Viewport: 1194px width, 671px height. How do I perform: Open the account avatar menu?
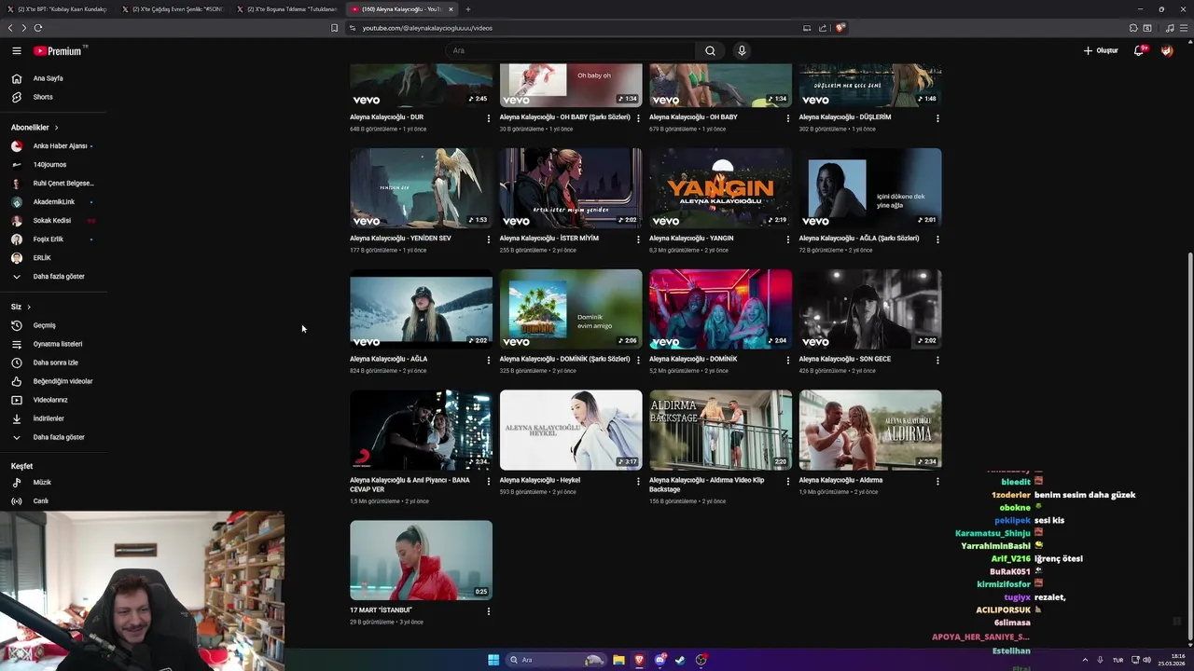pos(1167,50)
